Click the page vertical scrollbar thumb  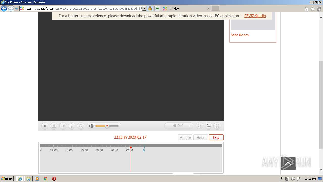coord(321,105)
